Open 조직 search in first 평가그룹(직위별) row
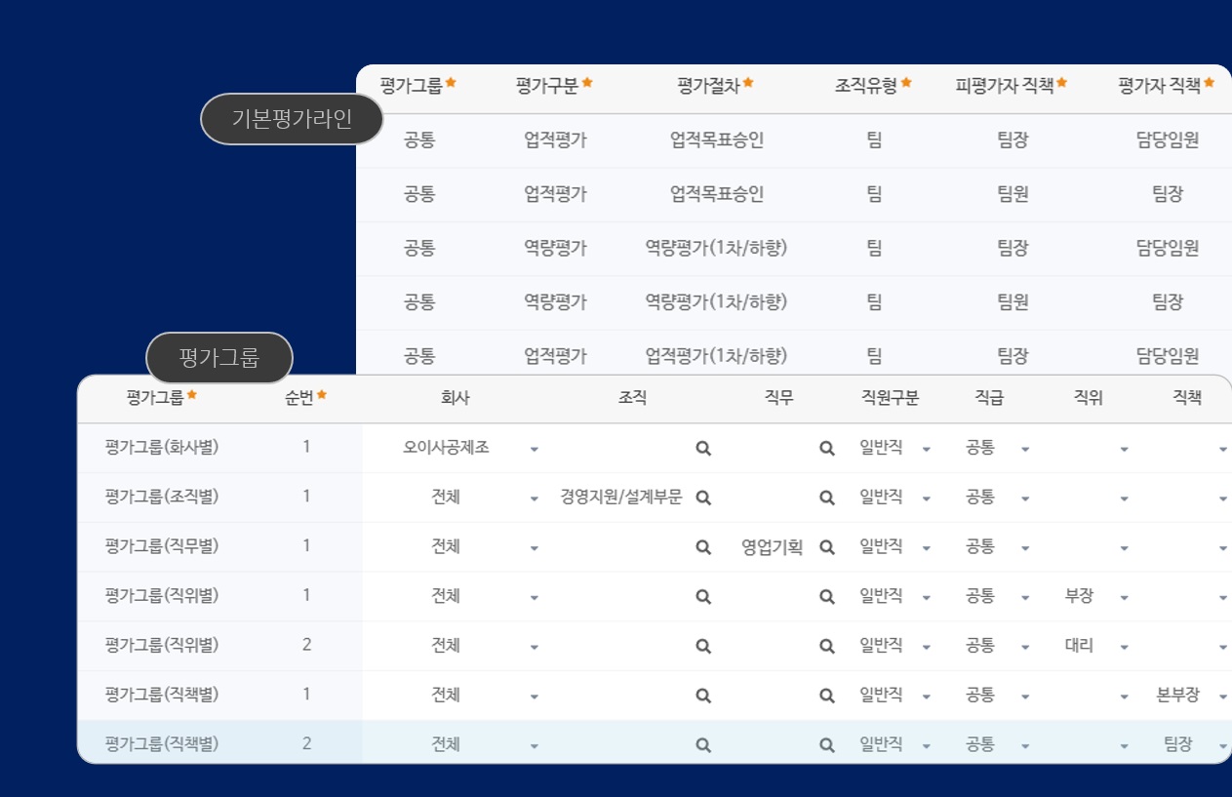This screenshot has height=797, width=1232. pos(702,595)
